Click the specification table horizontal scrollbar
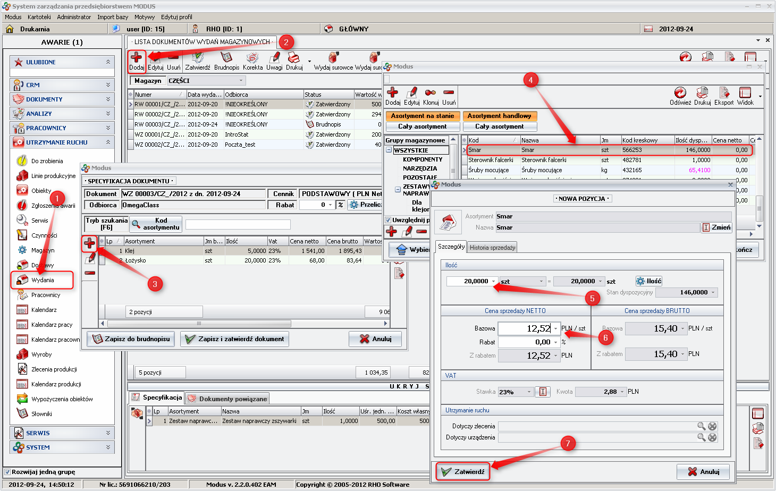The image size is (776, 491). (x=199, y=323)
